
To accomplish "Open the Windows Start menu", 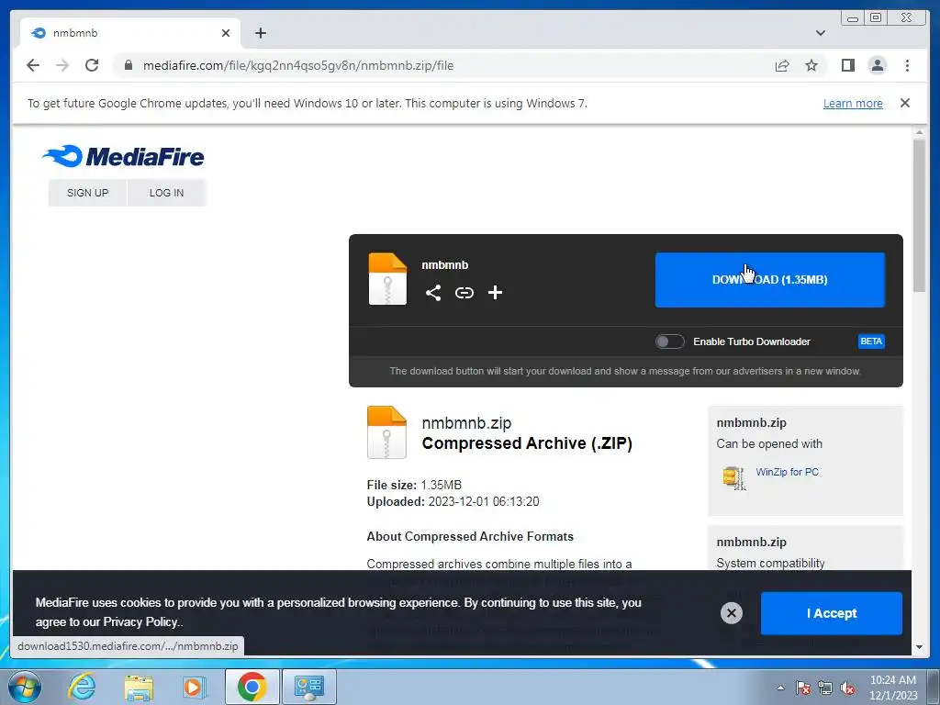I will point(25,687).
